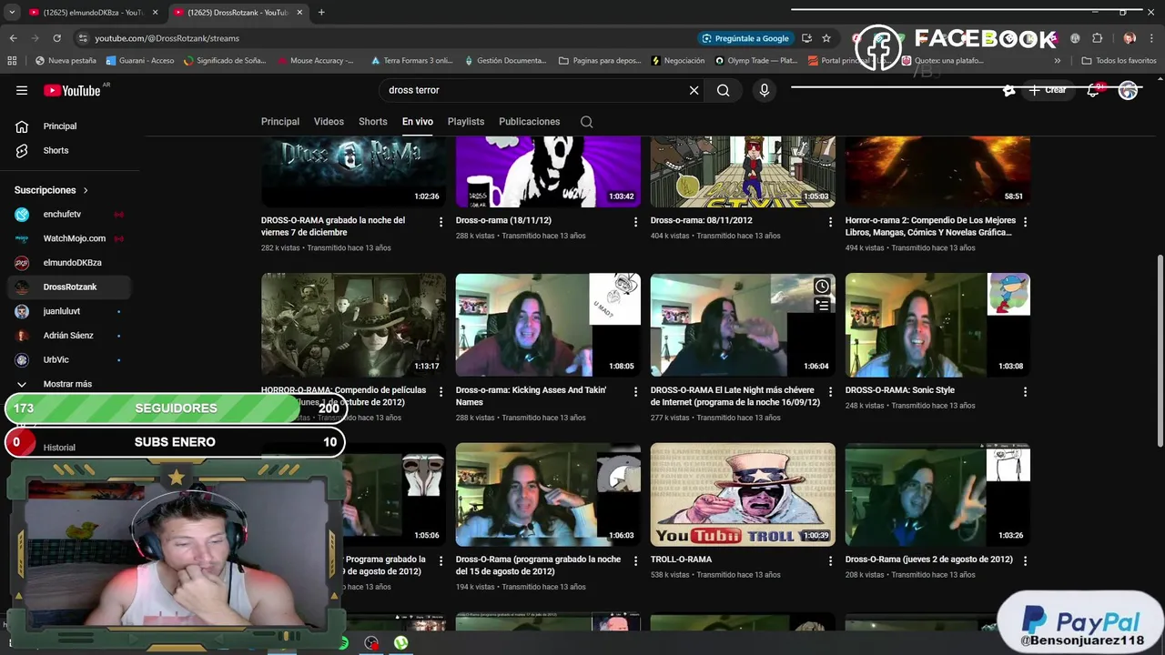The height and width of the screenshot is (655, 1165).
Task: Click the address bar URL
Action: pos(167,38)
